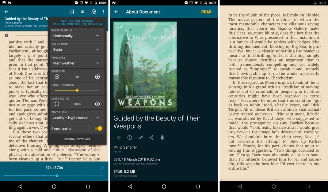
Task: Adjust the Font Thickness slider
Action: coord(77,90)
